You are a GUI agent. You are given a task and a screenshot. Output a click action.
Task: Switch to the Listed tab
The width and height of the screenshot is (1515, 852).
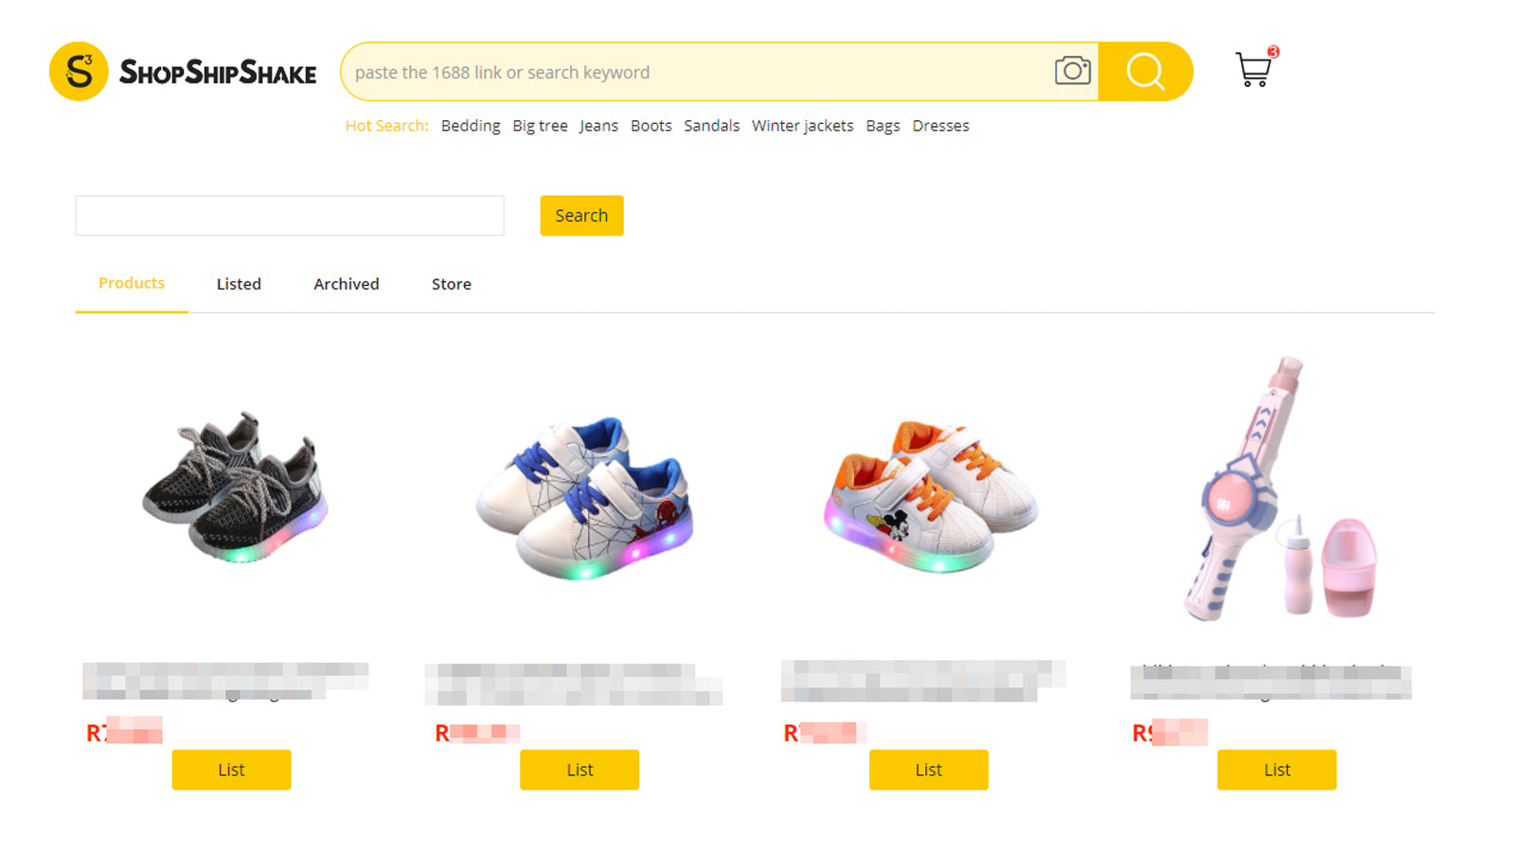(239, 284)
